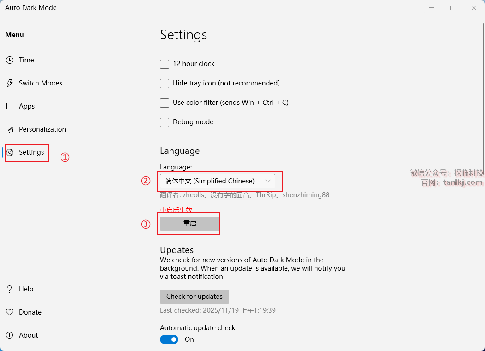Click the question mark Help icon
485x351 pixels.
coord(10,289)
